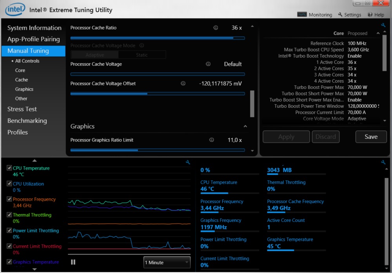
Task: Toggle Current Limit Throttling checkbox
Action: pos(9,246)
